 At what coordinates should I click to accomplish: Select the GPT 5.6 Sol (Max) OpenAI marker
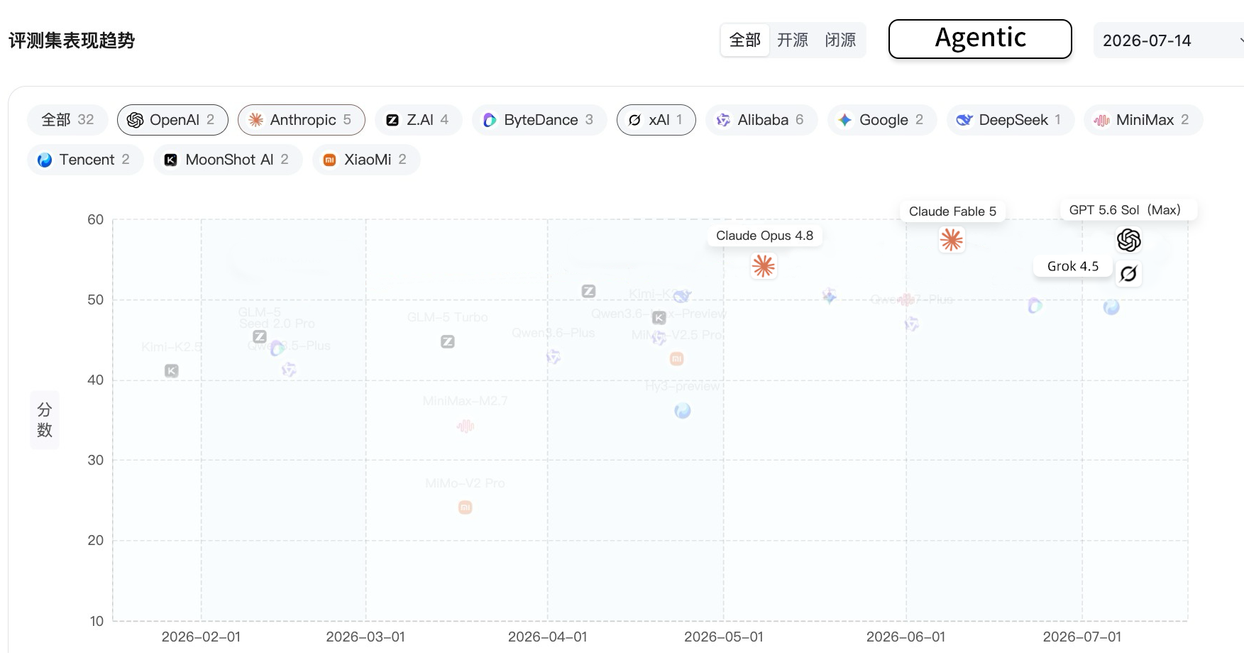point(1128,241)
